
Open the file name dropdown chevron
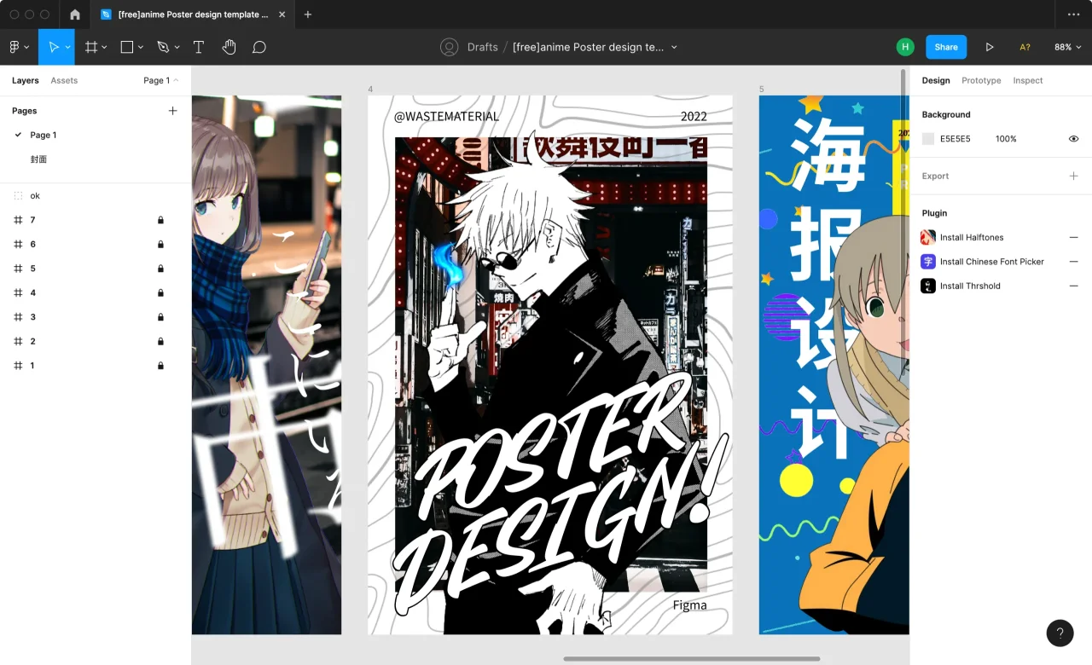(674, 48)
